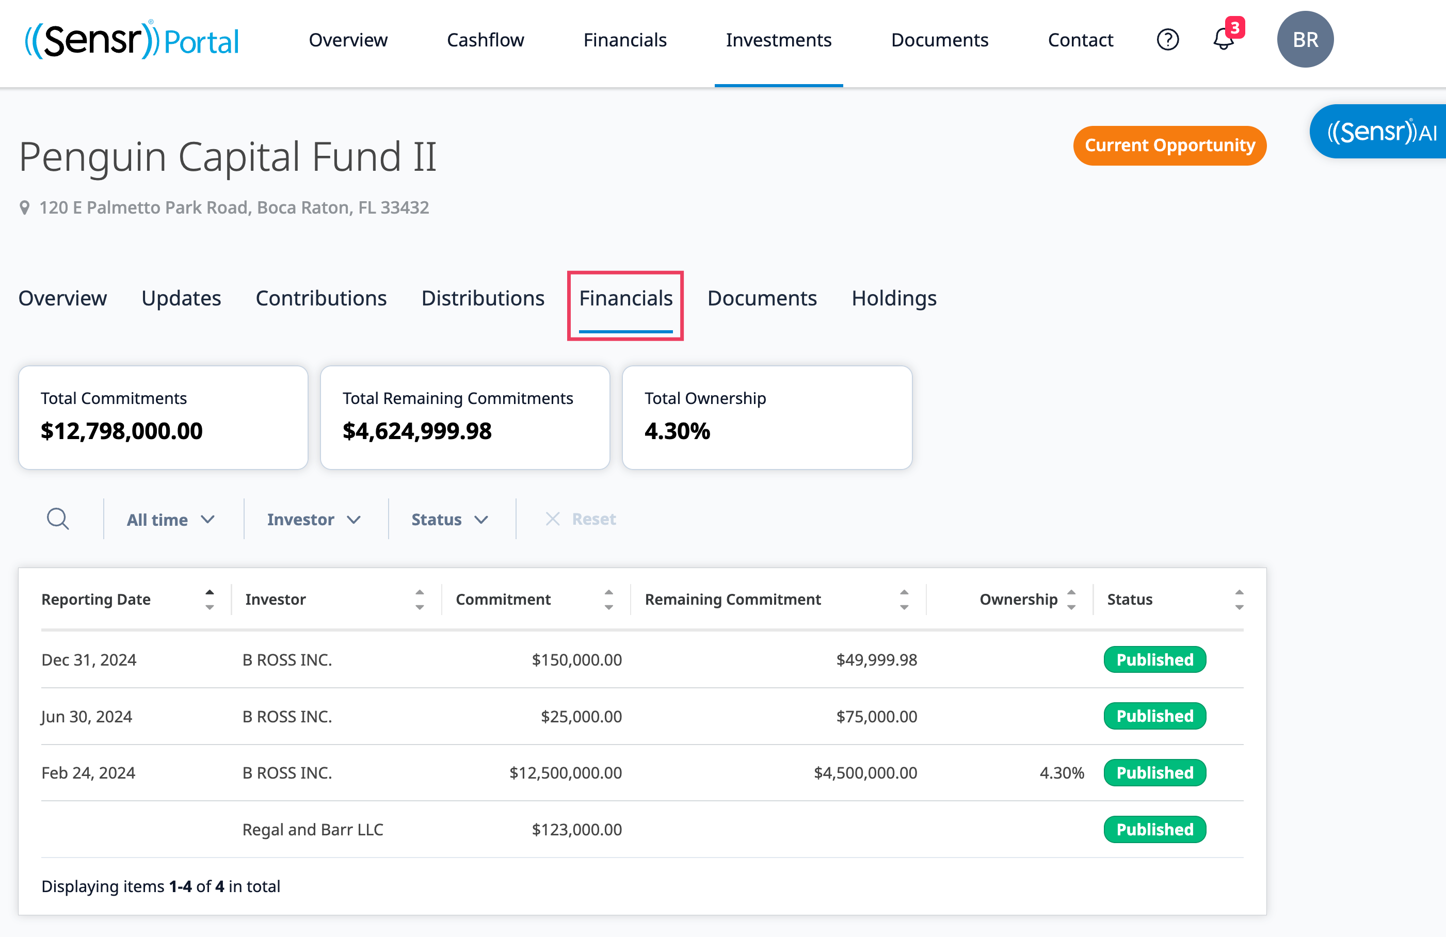Sort by Ownership column arrows
Image resolution: width=1446 pixels, height=937 pixels.
pos(1072,599)
